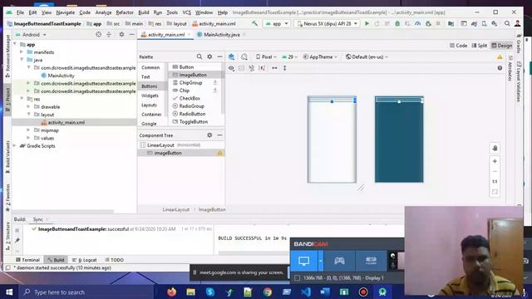Click the Windows search box
This screenshot has width=532, height=299.
86,292
